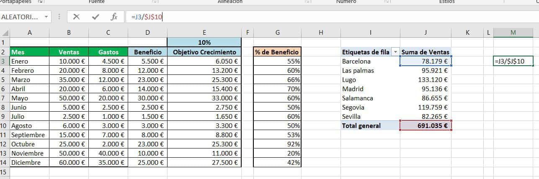The width and height of the screenshot is (539, 179).
Task: Select column G header
Action: click(x=277, y=33)
